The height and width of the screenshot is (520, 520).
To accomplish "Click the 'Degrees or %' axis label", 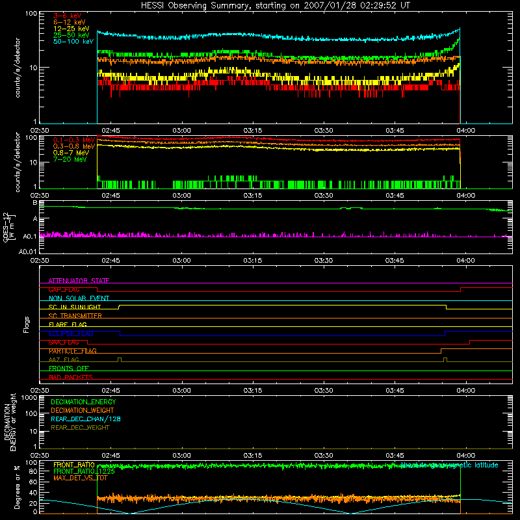I will [x=17, y=487].
